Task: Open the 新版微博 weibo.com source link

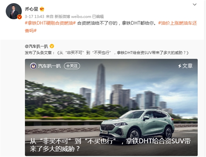Action: (x=73, y=16)
